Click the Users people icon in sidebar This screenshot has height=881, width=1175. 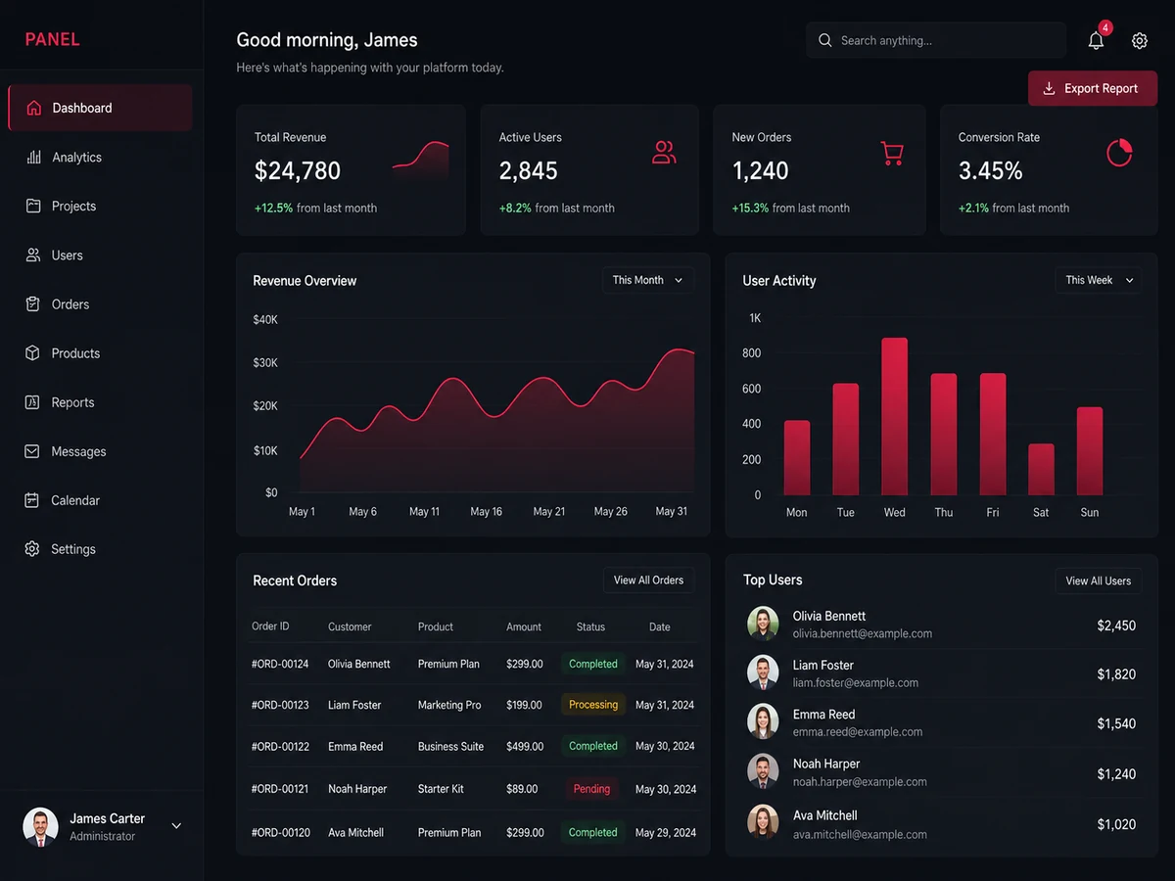[x=33, y=255]
